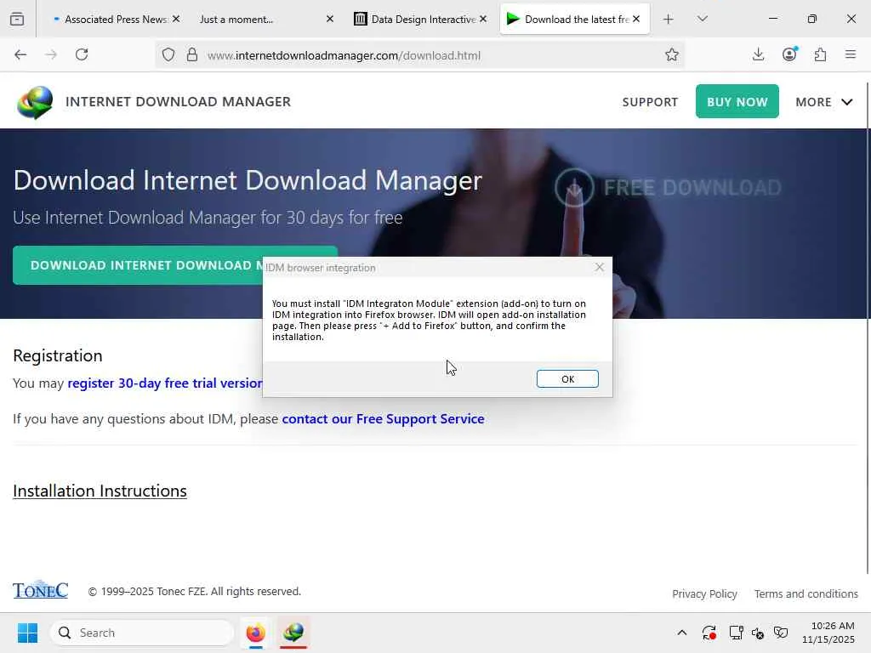Open Firefox from the taskbar
871x653 pixels.
(255, 633)
